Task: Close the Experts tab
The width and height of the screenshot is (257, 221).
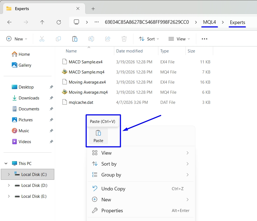Action: tap(78, 8)
